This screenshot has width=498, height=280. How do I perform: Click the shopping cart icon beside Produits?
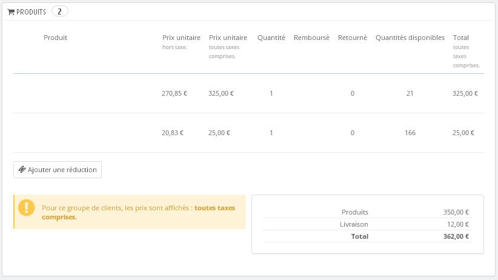pyautogui.click(x=11, y=12)
